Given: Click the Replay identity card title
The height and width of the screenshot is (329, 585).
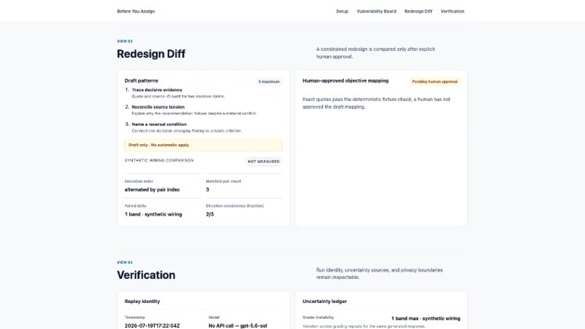Looking at the screenshot, I should coord(142,301).
